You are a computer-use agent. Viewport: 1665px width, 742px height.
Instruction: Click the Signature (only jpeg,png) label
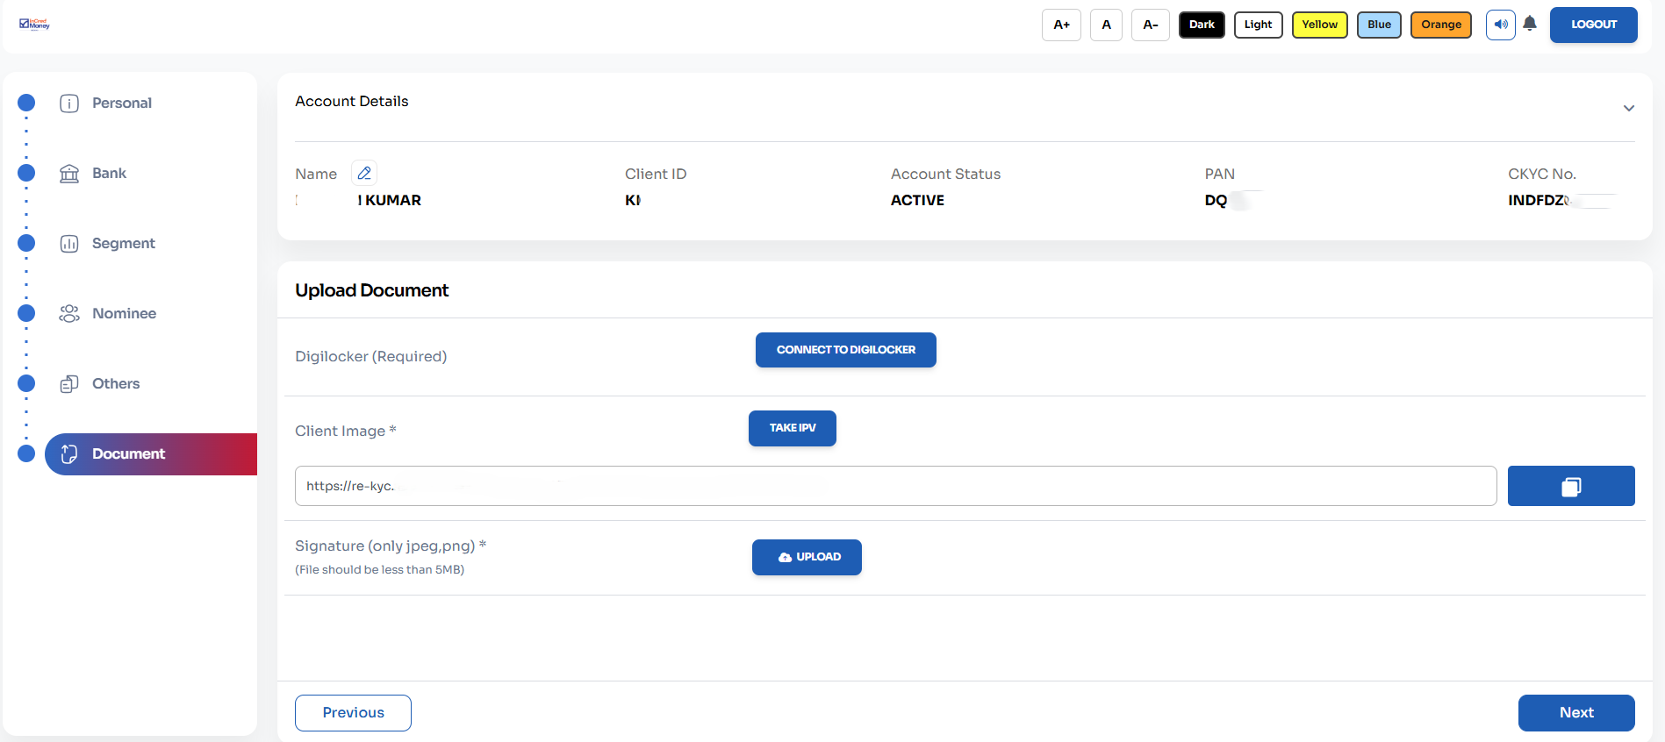tap(391, 546)
